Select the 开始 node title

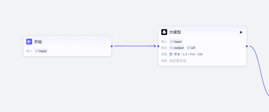point(38,42)
